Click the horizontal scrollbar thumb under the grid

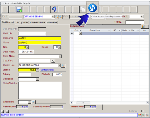[83, 103]
